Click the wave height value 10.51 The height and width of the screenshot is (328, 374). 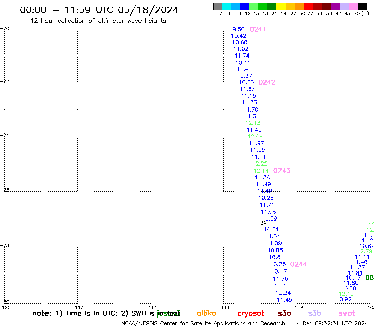coord(271,229)
